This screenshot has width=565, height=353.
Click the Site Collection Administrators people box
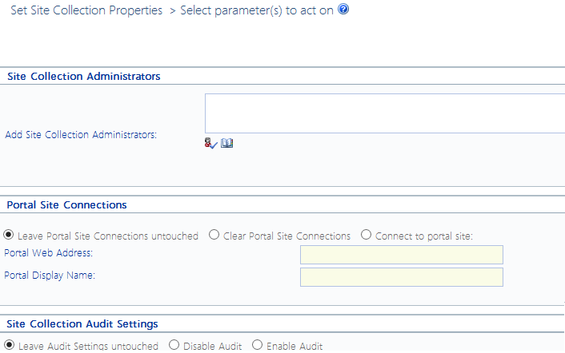384,113
